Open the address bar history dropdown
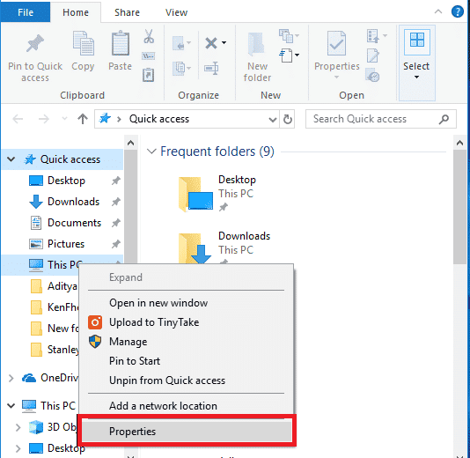 [x=273, y=120]
